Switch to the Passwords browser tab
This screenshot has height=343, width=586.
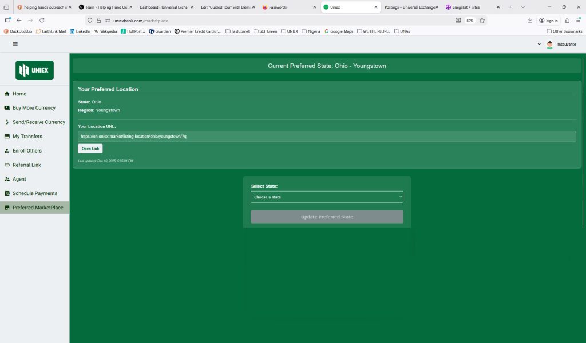tap(286, 7)
